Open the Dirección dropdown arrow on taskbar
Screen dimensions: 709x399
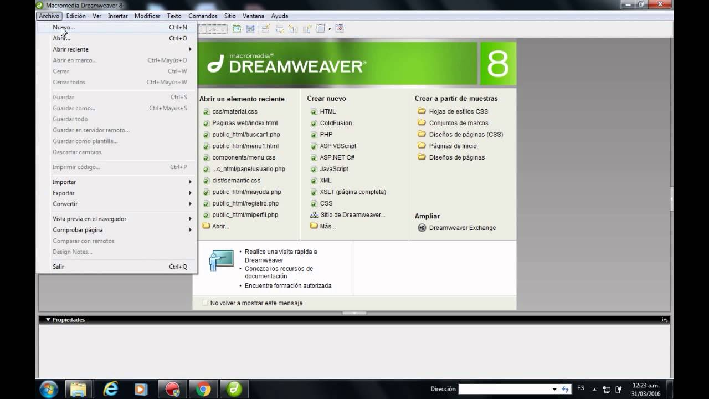(x=554, y=389)
